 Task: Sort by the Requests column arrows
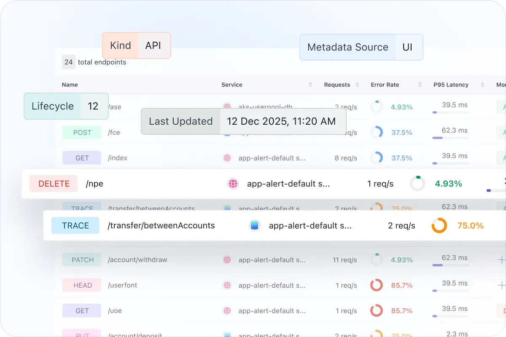[357, 85]
